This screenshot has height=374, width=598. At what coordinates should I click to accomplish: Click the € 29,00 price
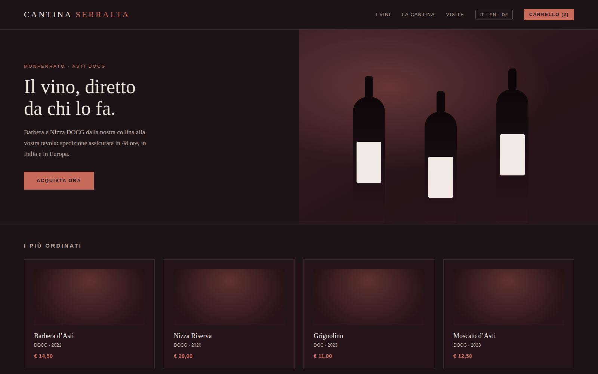click(183, 356)
